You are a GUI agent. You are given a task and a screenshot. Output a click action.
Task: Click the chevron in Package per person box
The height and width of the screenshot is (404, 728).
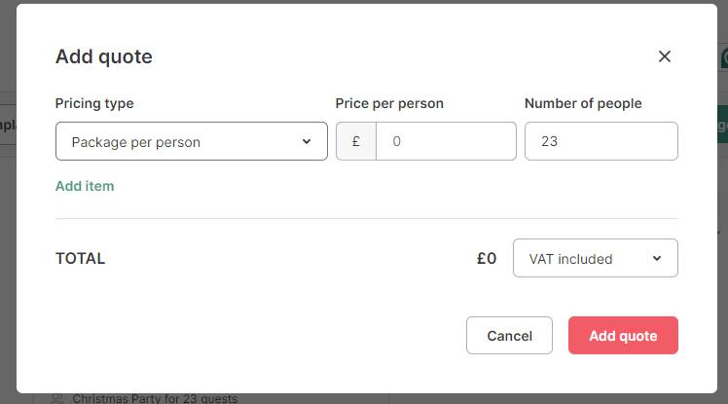307,141
